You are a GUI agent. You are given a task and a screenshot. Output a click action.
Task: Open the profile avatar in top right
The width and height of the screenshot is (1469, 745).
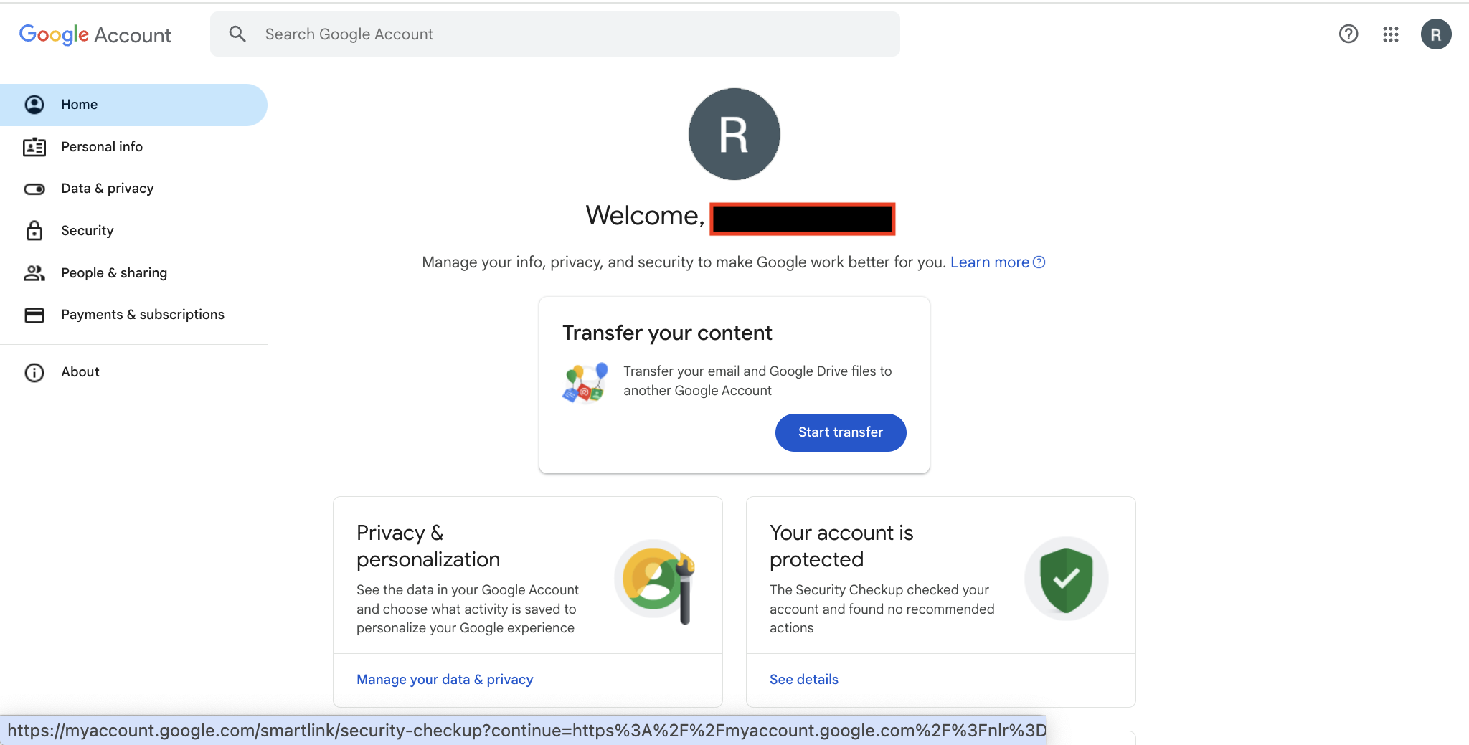pyautogui.click(x=1436, y=34)
